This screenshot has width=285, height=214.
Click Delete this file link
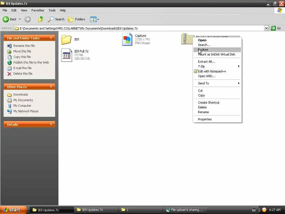23,74
